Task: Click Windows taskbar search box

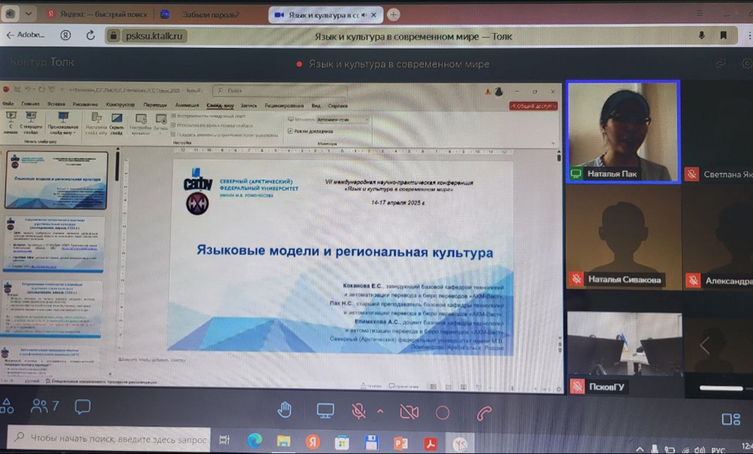Action: tap(110, 439)
